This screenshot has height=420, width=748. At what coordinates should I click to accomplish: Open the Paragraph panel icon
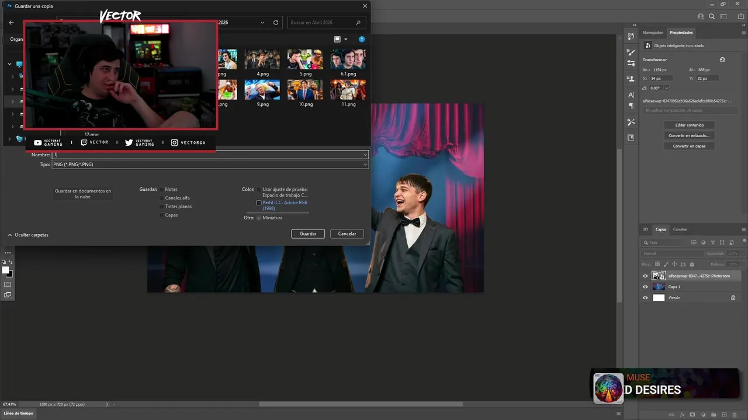click(631, 106)
